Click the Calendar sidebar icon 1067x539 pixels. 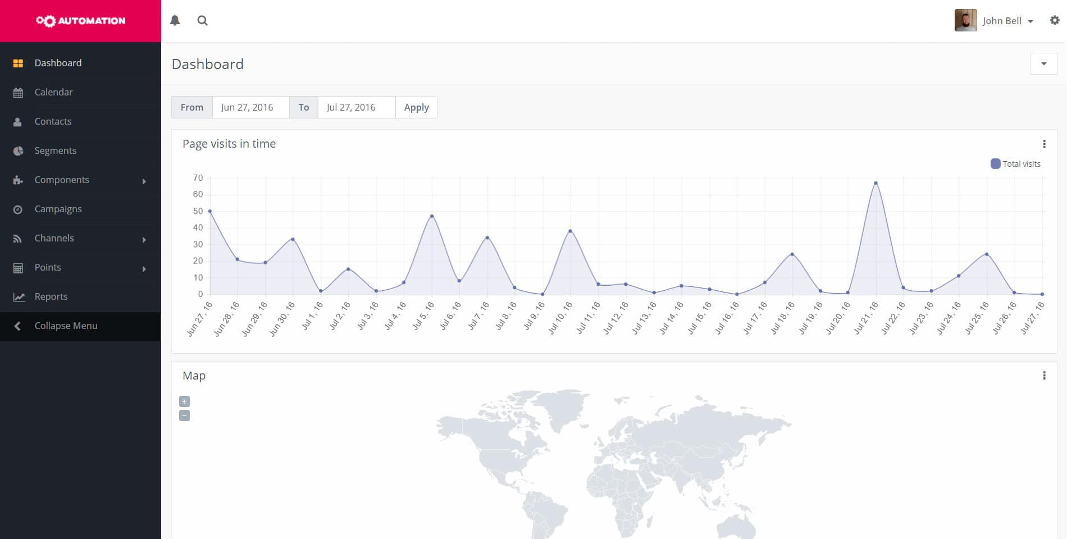pos(18,93)
